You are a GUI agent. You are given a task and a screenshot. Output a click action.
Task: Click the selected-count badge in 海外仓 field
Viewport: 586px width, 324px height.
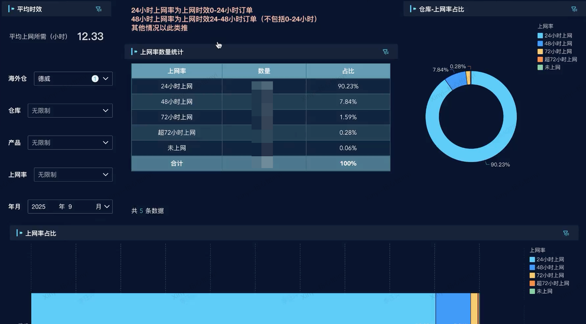[x=95, y=79]
